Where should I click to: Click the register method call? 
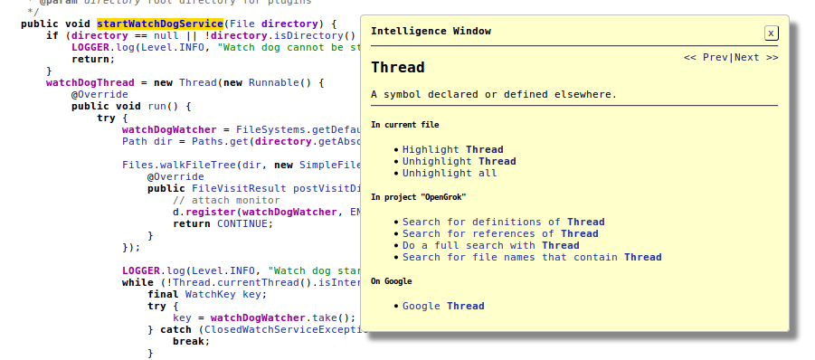click(211, 212)
